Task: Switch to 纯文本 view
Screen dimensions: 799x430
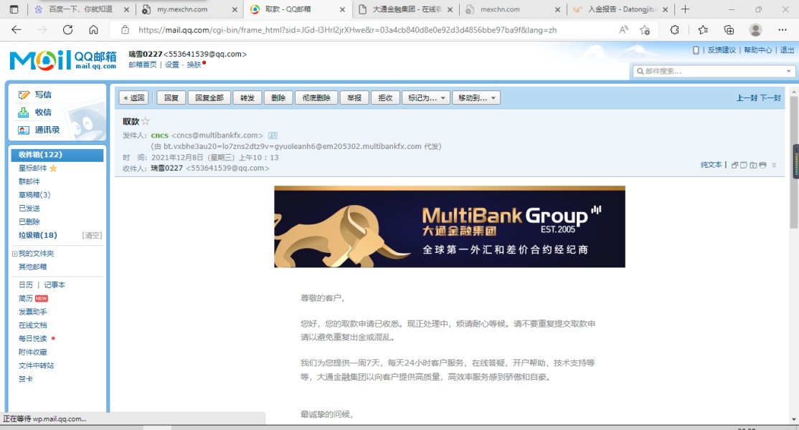Action: pos(711,165)
